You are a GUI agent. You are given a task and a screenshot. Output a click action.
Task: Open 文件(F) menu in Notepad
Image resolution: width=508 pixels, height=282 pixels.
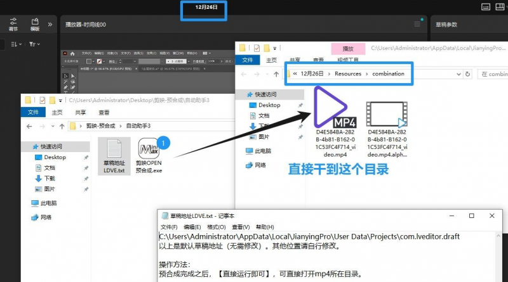169,227
